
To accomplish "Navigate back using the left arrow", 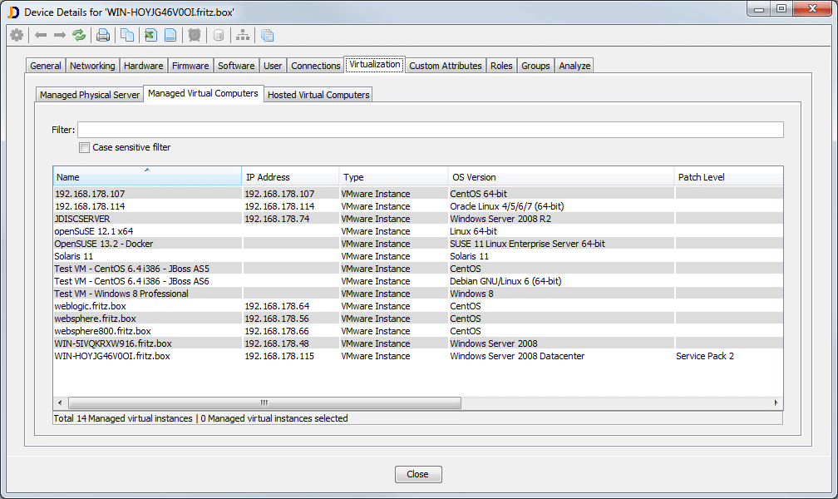I will point(41,35).
